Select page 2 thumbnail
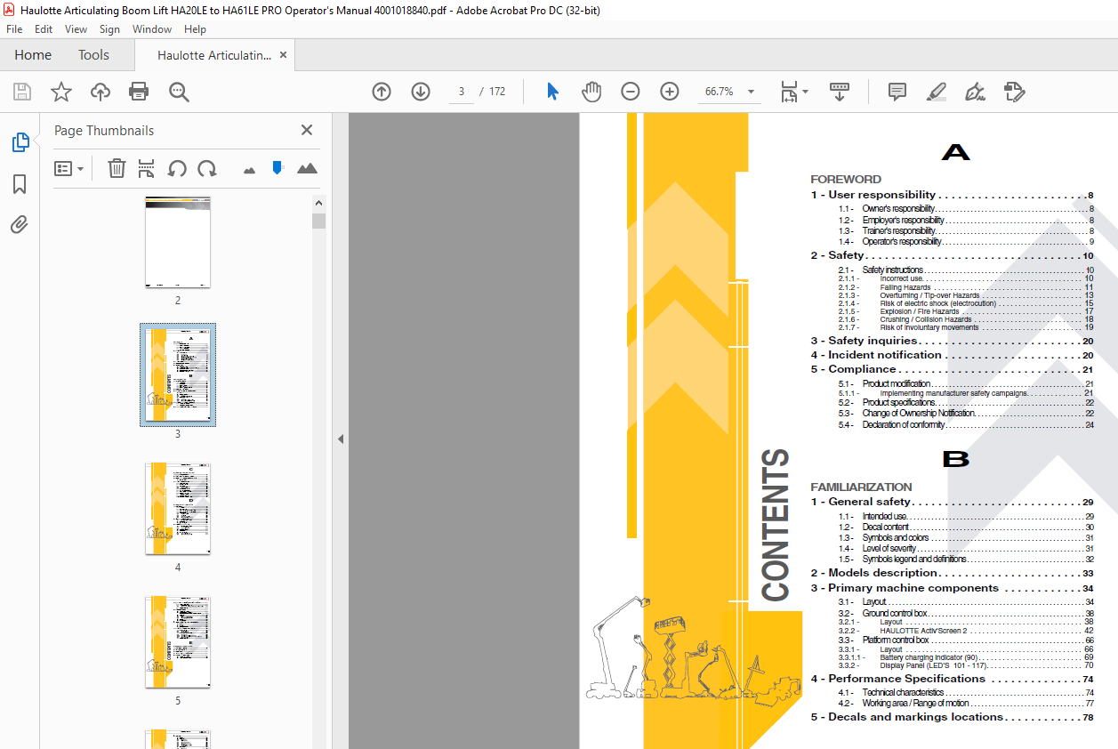 coord(178,242)
